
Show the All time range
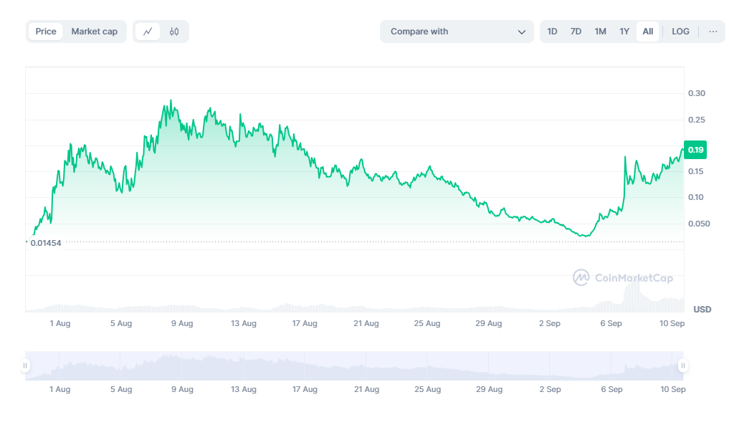pyautogui.click(x=647, y=32)
